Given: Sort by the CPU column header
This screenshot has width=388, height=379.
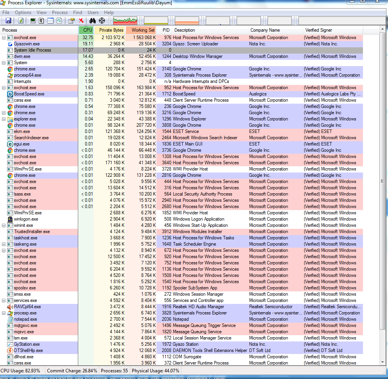Looking at the screenshot, I should 86,30.
